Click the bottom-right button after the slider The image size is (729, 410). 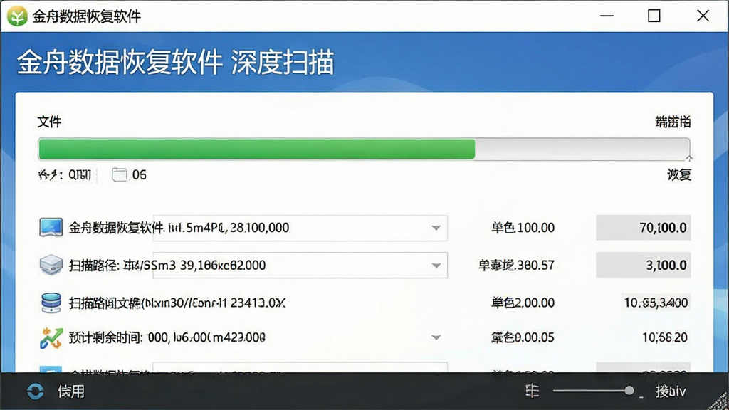[x=671, y=391]
